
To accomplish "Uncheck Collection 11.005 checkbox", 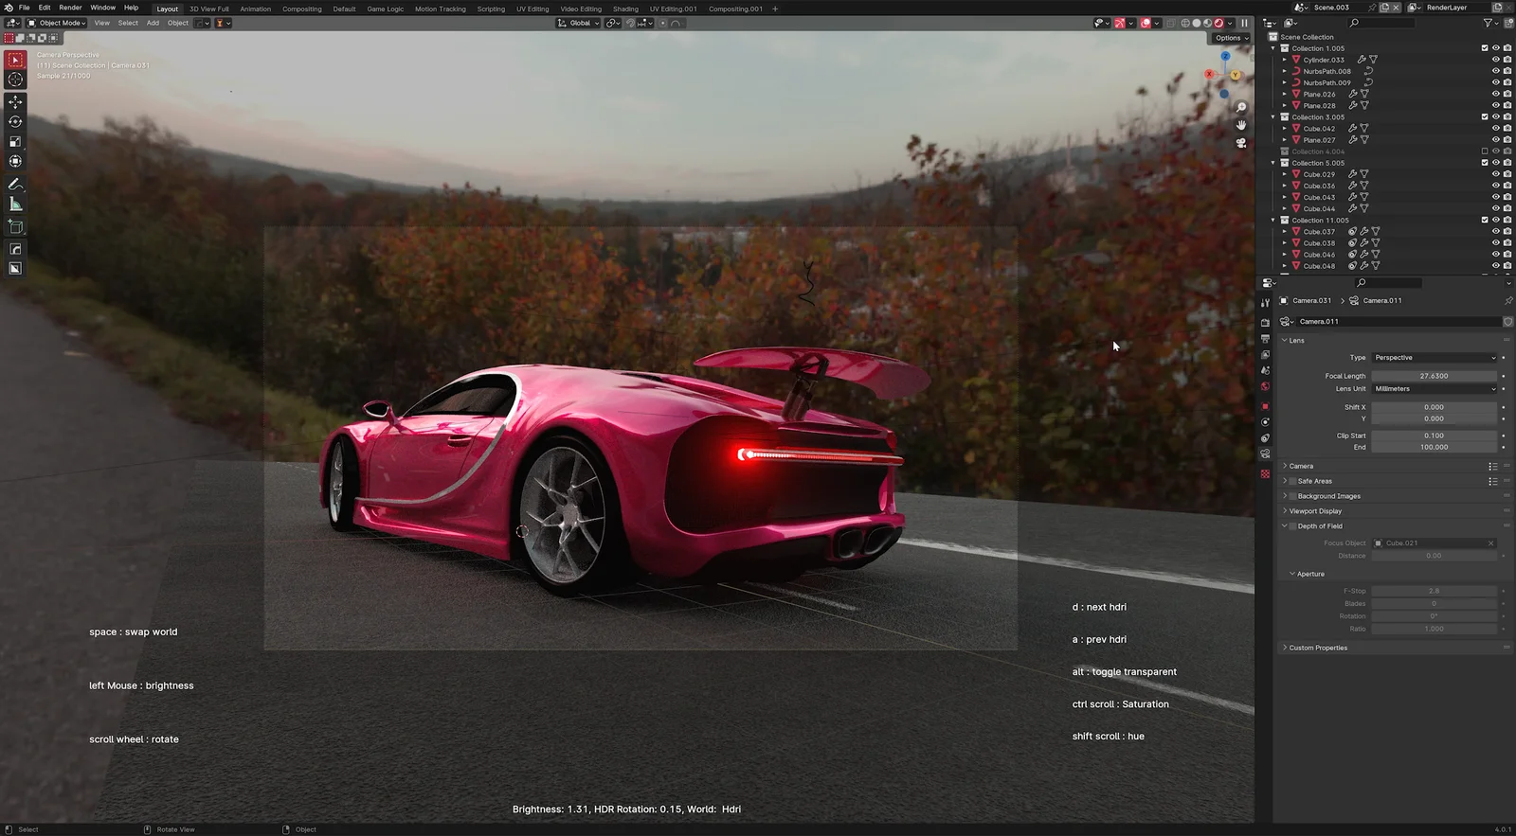I will [1485, 221].
